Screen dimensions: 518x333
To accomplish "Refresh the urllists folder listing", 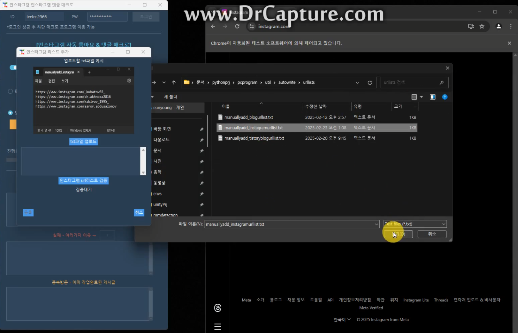I will coord(370,83).
